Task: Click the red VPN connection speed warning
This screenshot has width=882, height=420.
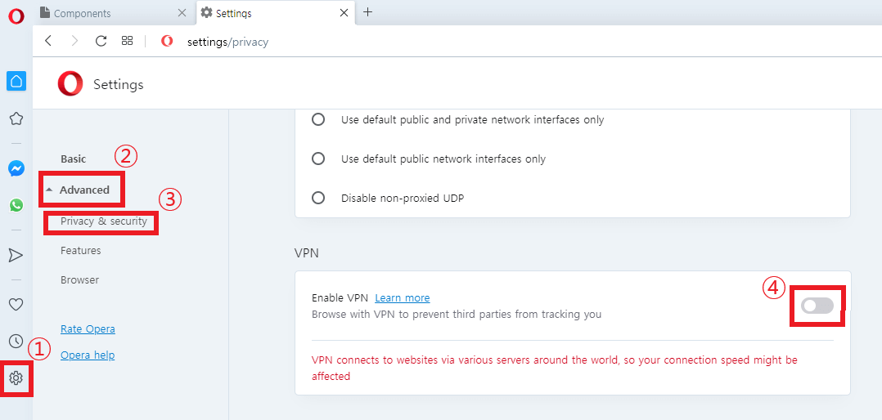Action: 554,368
